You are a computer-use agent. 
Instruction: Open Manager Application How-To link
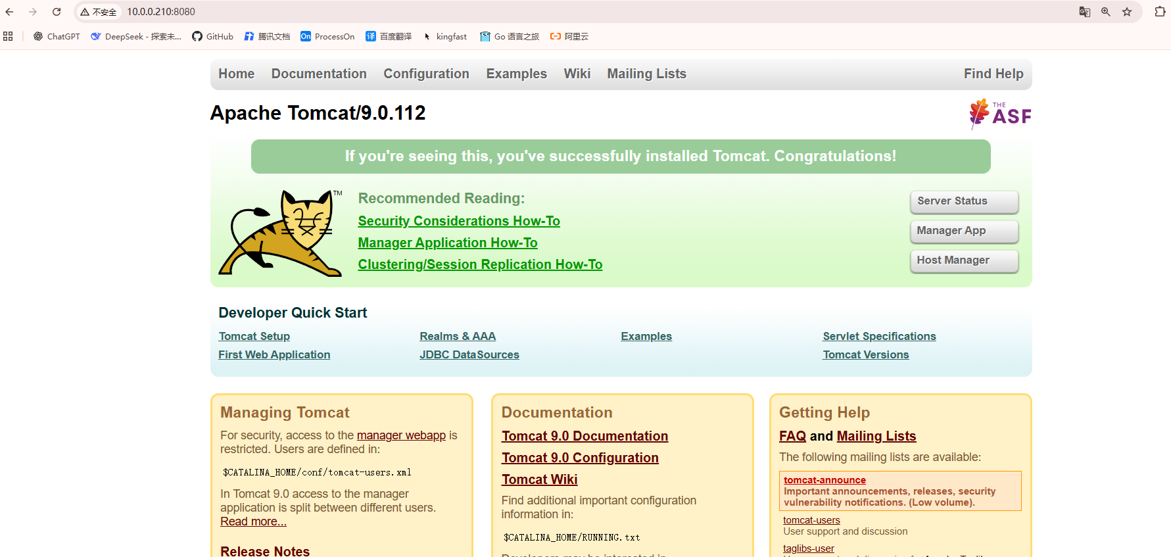448,243
